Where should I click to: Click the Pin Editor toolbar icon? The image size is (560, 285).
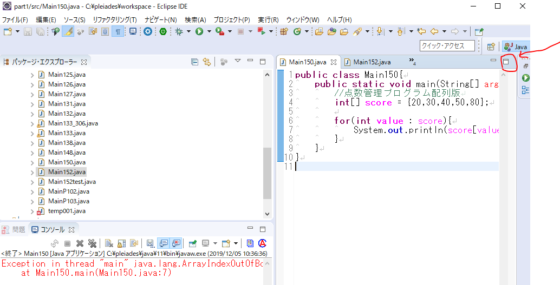click(x=479, y=31)
